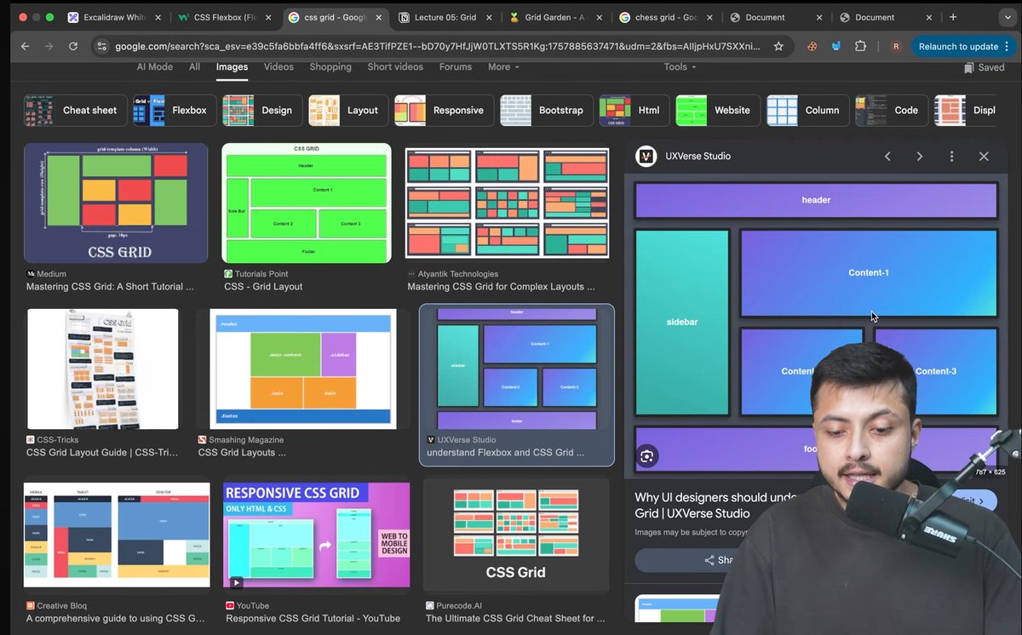
Task: Apply the Bootstrap filter chip
Action: coord(546,111)
